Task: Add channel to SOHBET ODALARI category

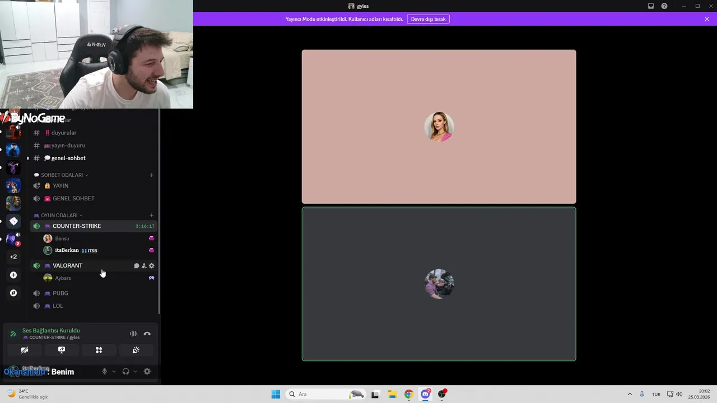Action: [x=151, y=175]
